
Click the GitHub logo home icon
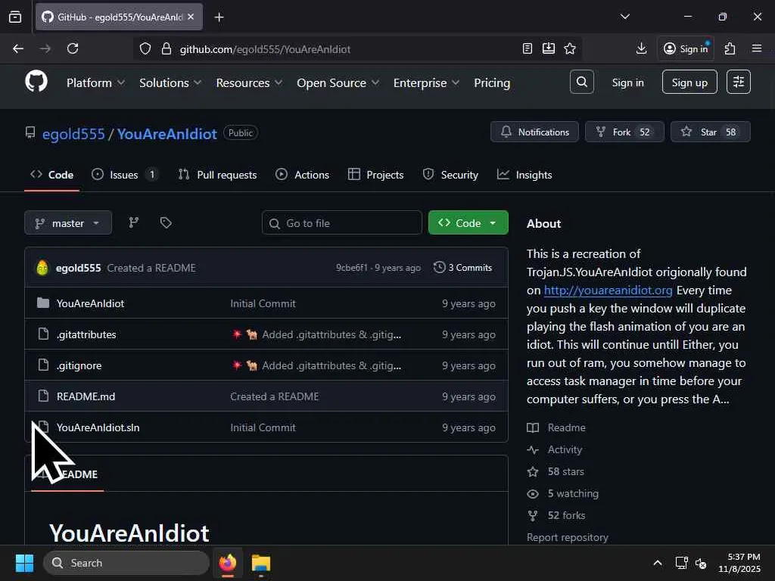[x=36, y=82]
